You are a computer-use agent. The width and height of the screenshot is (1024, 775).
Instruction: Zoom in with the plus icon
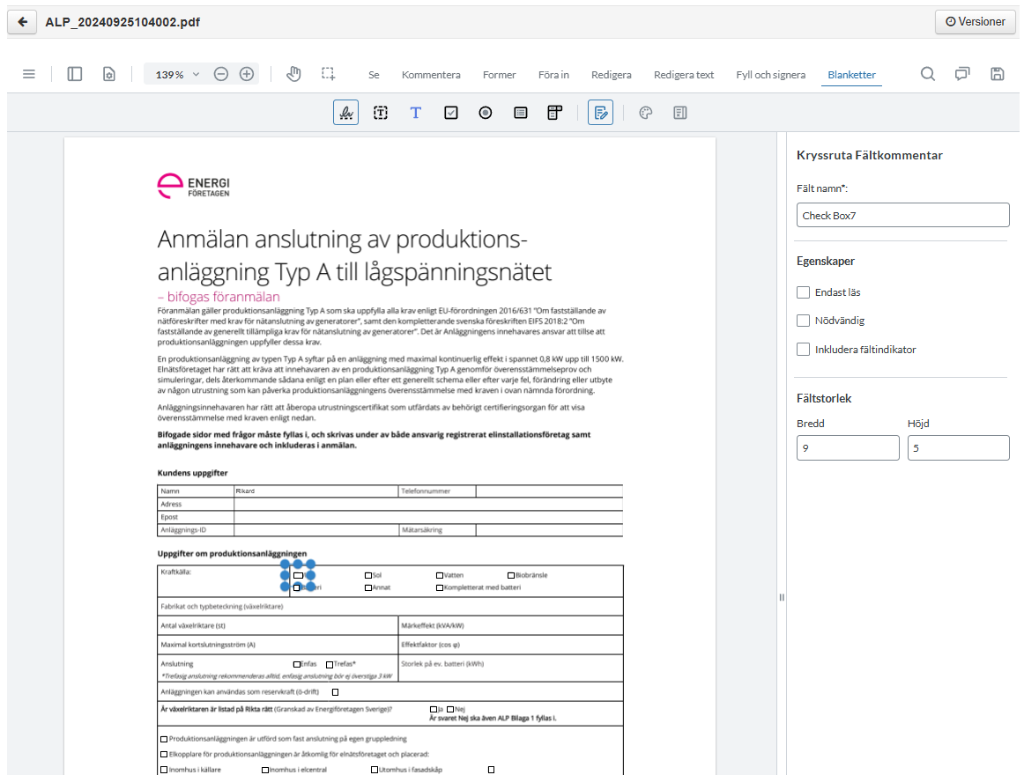pyautogui.click(x=247, y=74)
